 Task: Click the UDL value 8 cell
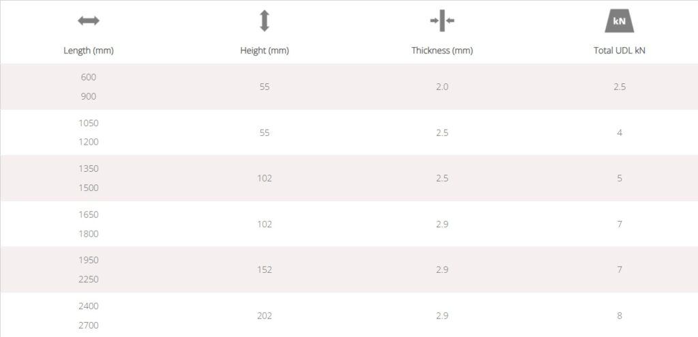(x=619, y=316)
